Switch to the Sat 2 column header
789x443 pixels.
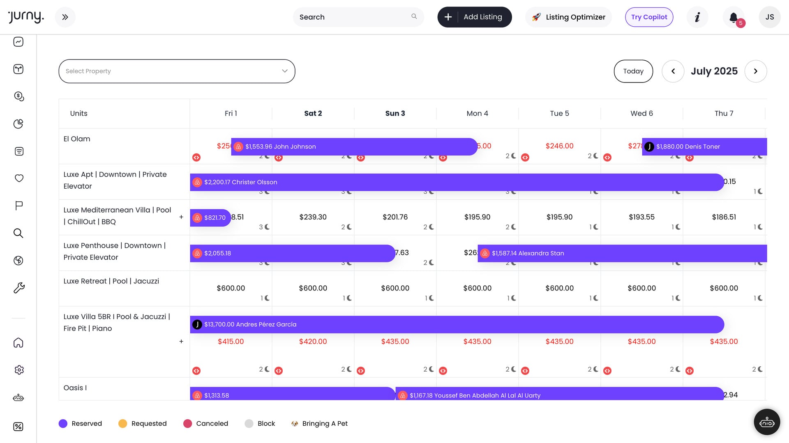(313, 113)
